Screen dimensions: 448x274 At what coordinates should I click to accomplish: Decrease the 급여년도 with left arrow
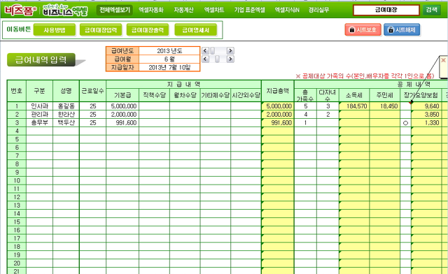tap(205, 51)
